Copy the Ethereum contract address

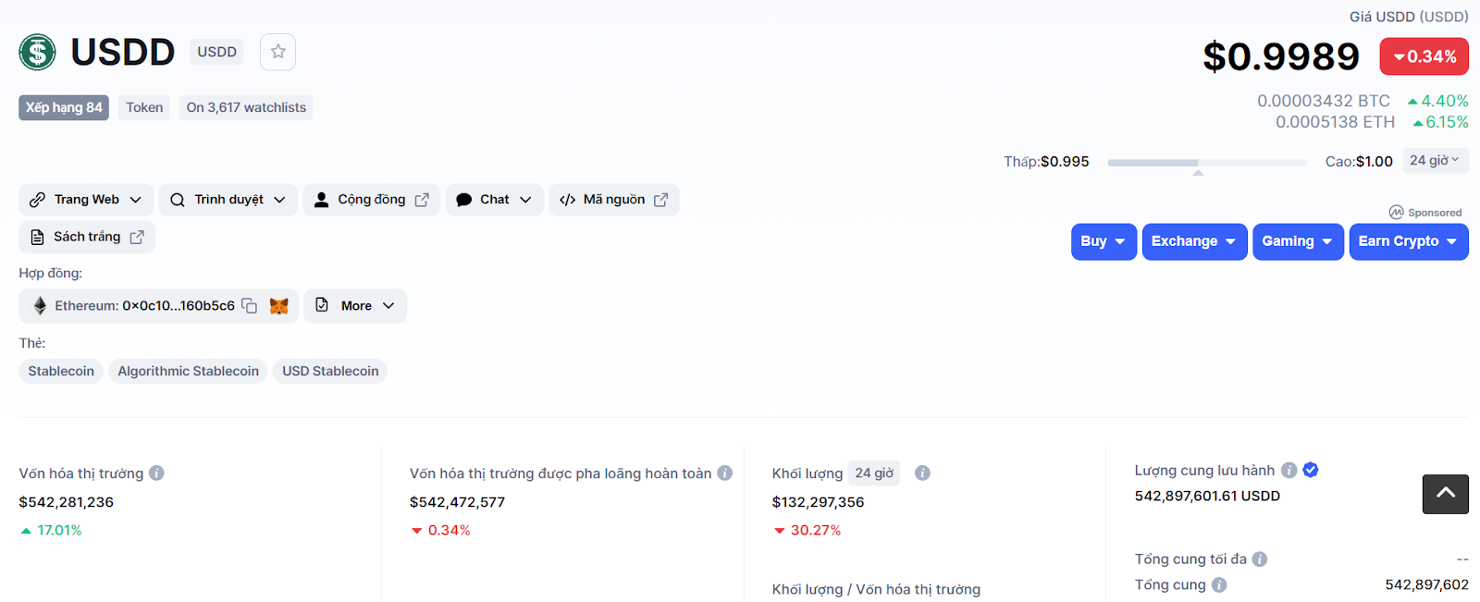[x=250, y=305]
